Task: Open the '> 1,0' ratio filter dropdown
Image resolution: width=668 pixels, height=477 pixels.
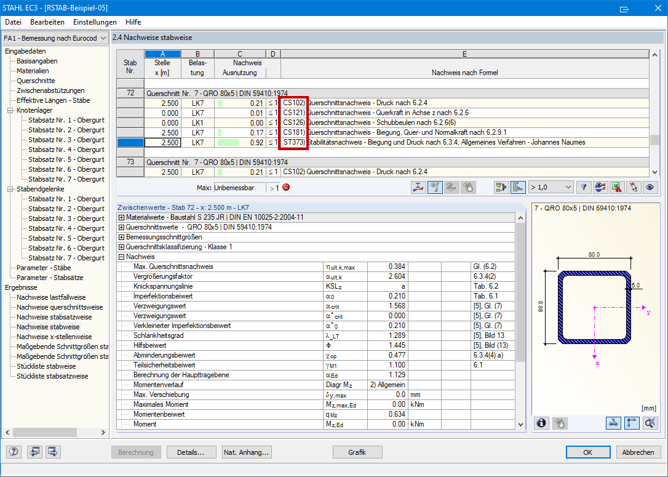Action: click(551, 187)
